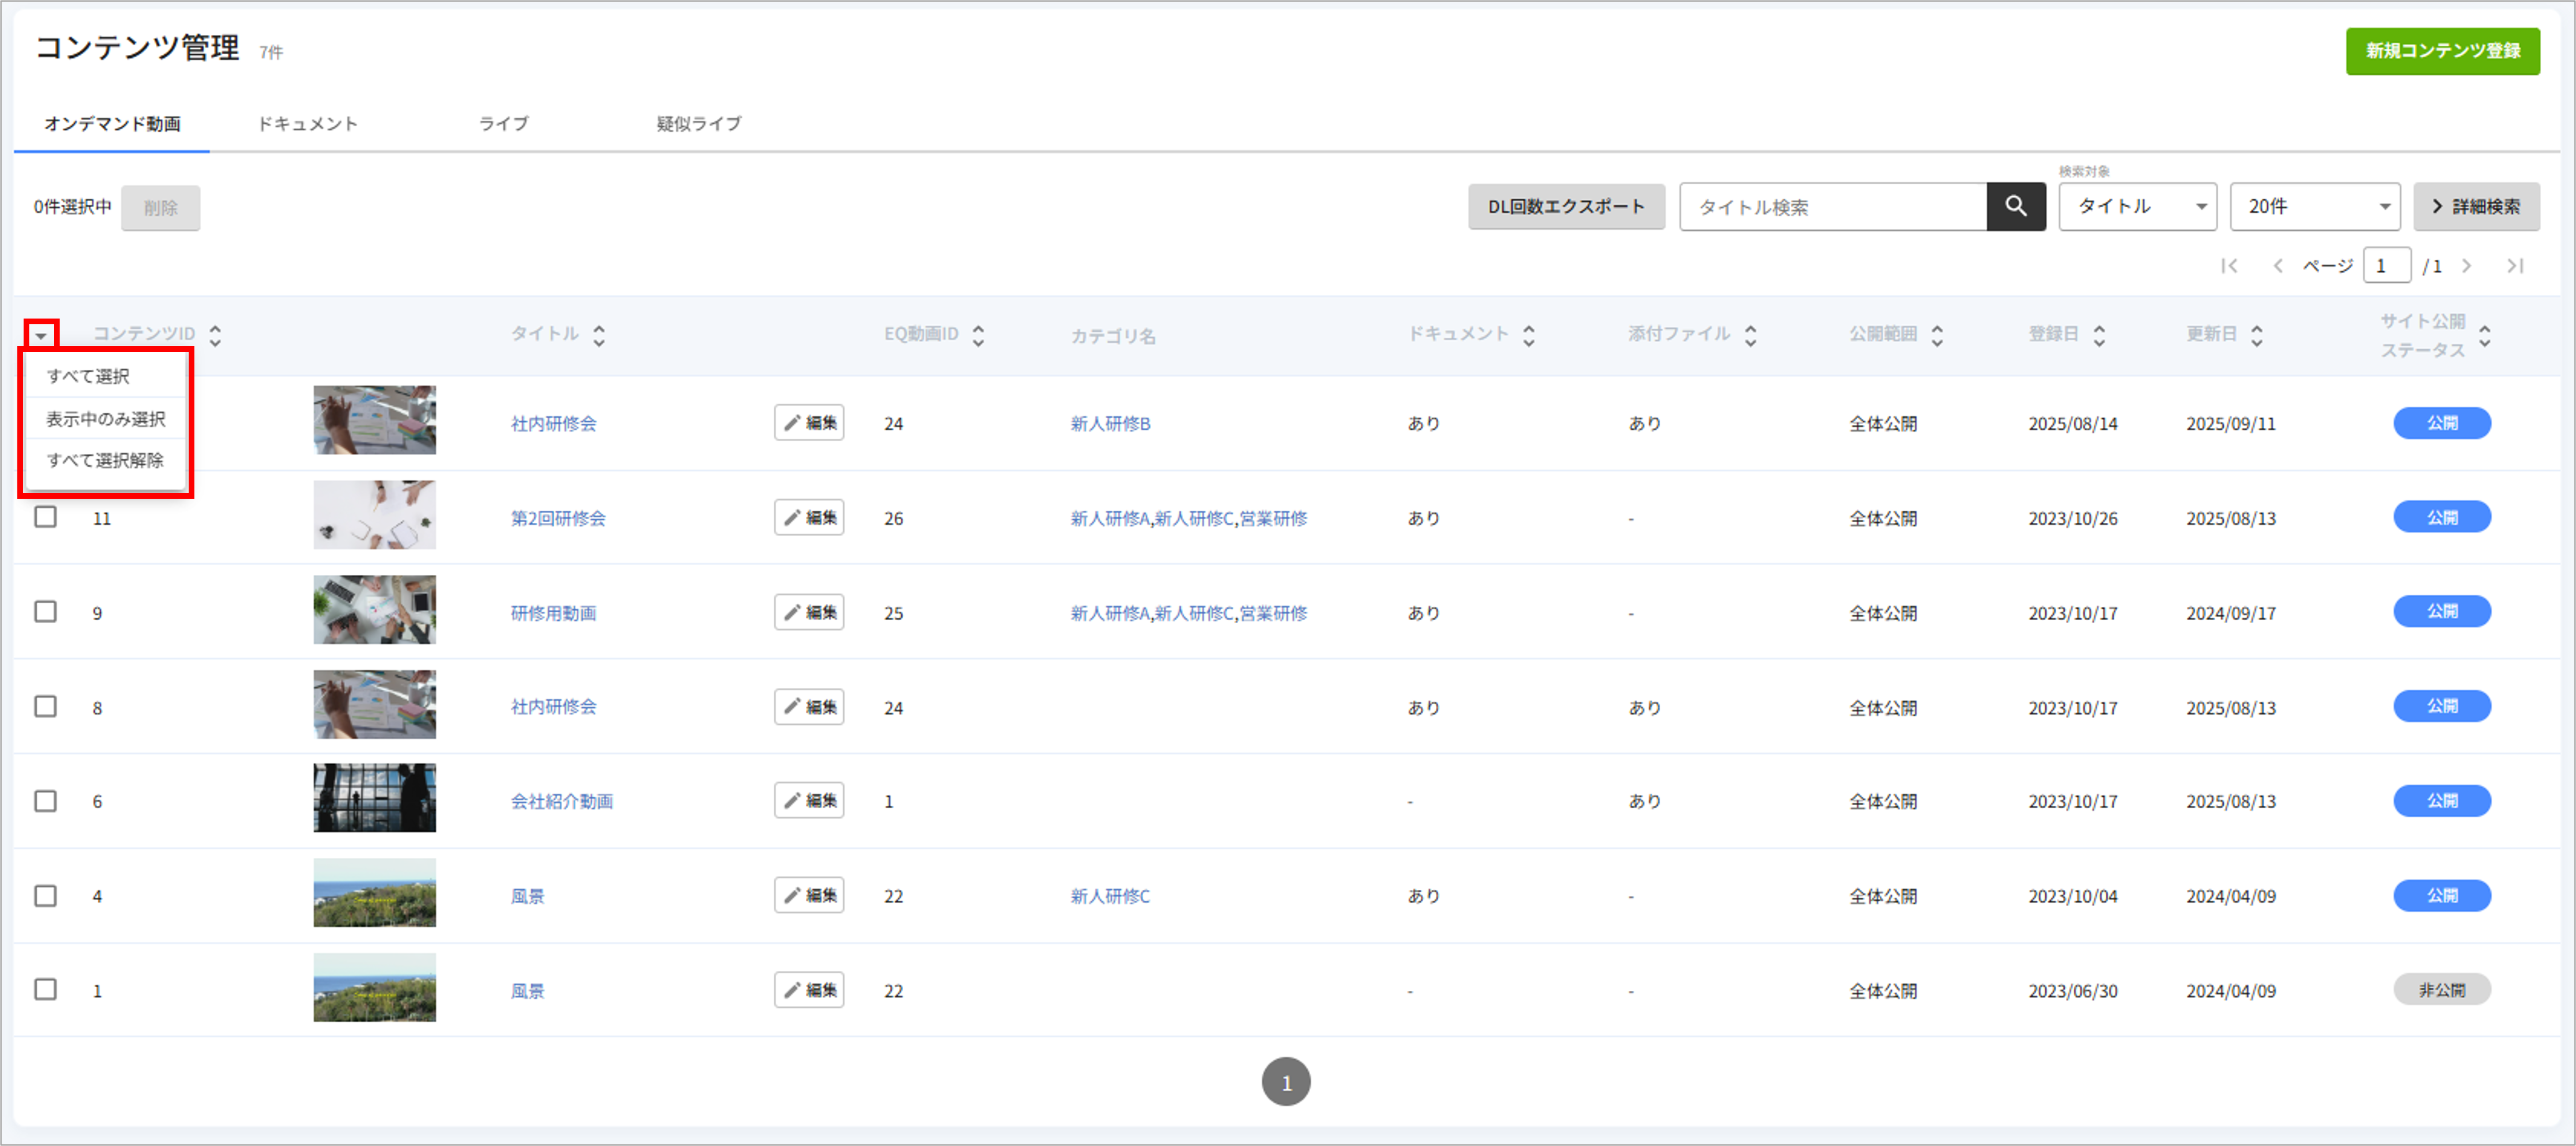Edit content ID 8 with 編集 button
Viewport: 2576px width, 1146px height.
pyautogui.click(x=809, y=706)
